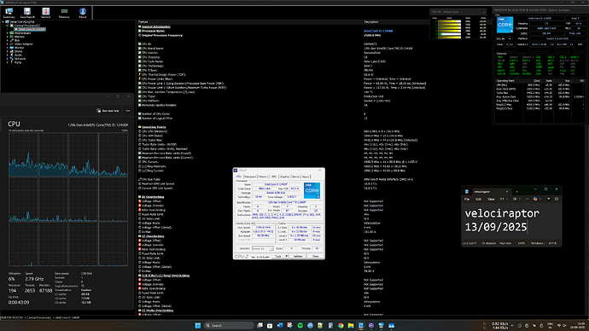Collapse the desktop computer root tree node
Image resolution: width=589 pixels, height=331 pixels.
[3, 22]
